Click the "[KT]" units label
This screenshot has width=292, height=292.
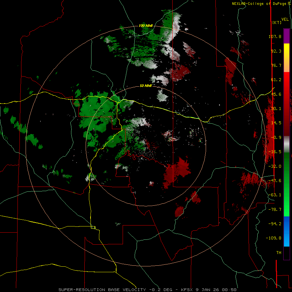(277, 22)
